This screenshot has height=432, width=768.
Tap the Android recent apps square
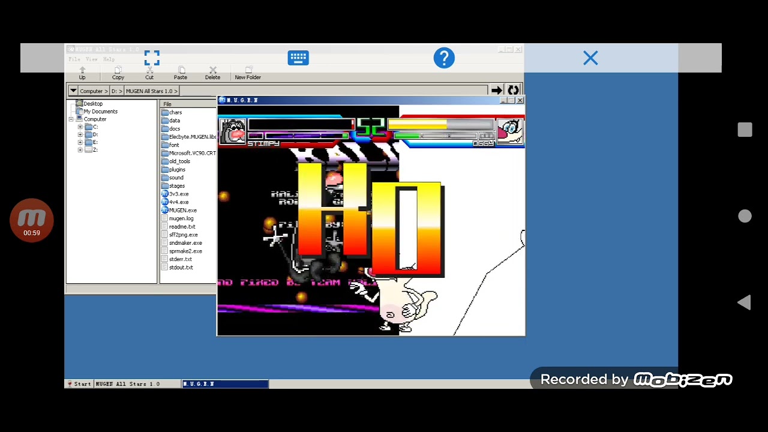[745, 130]
